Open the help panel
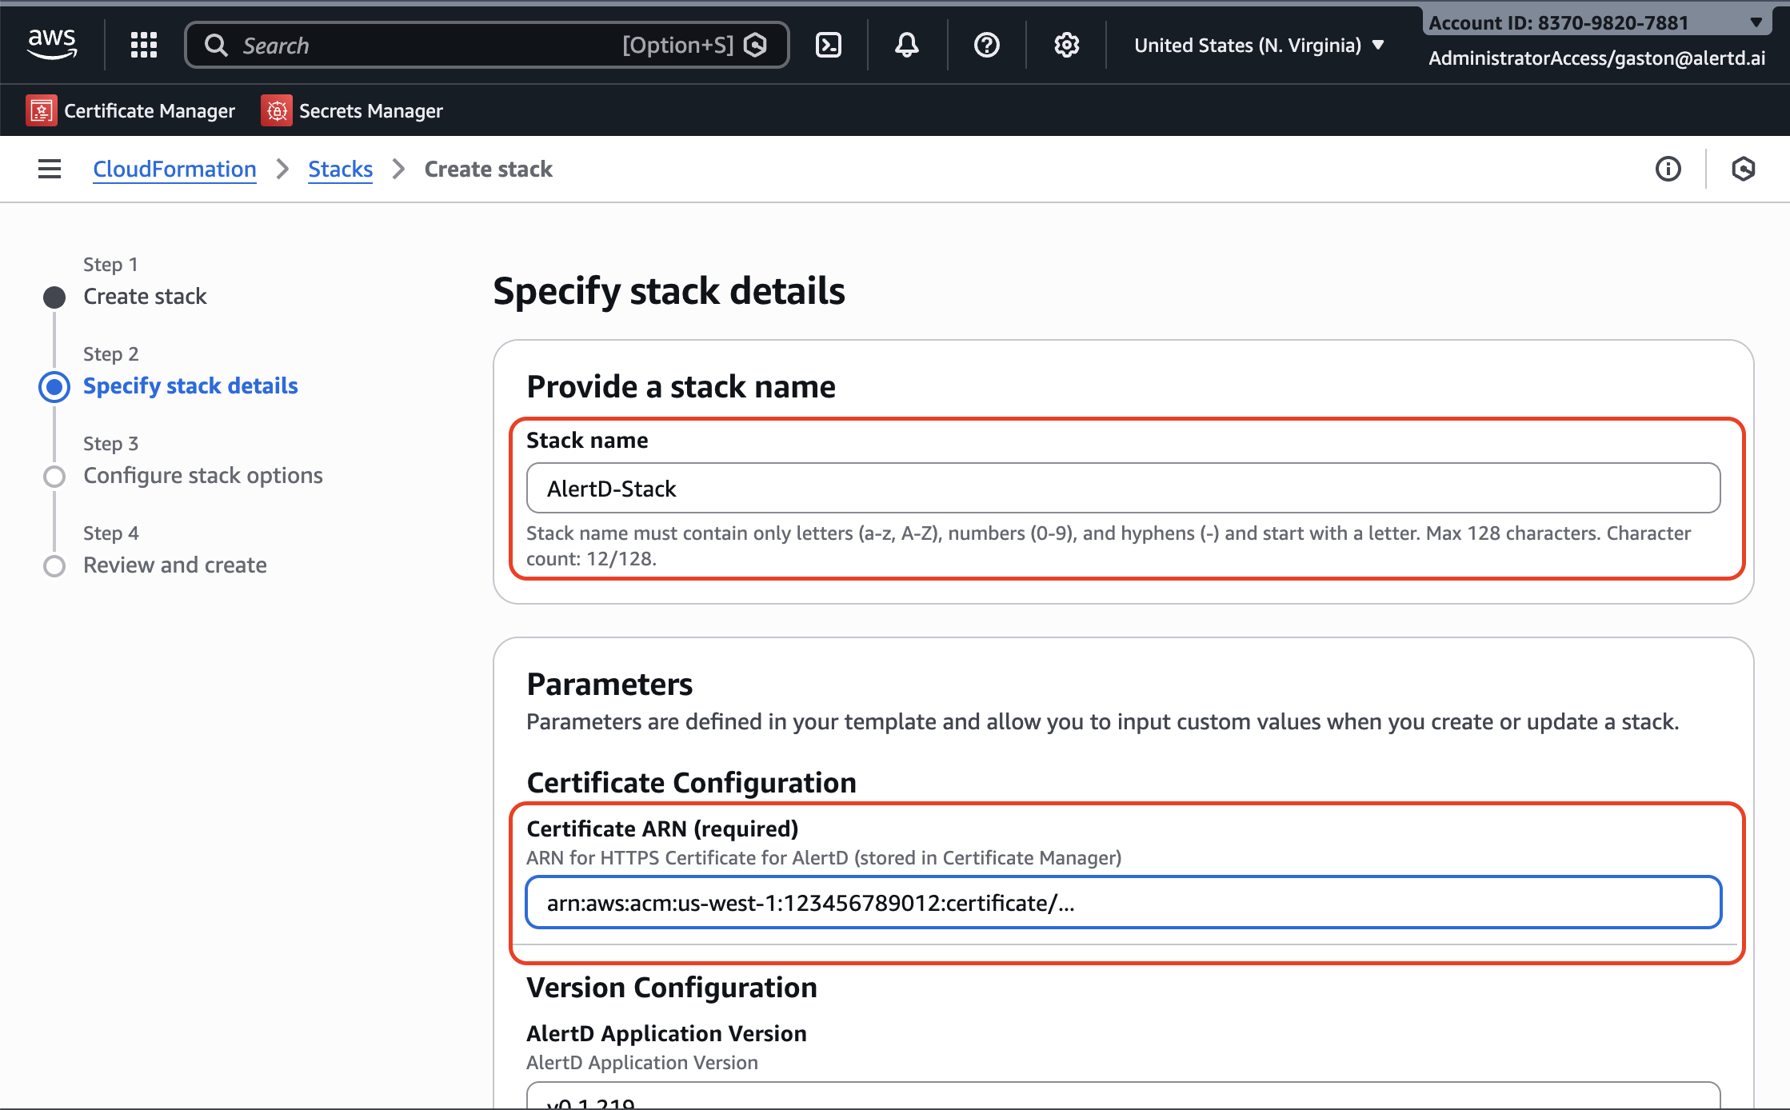The image size is (1790, 1110). (x=986, y=45)
